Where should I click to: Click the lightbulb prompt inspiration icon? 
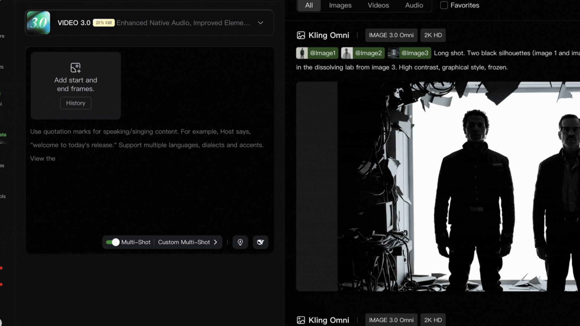[x=240, y=242]
